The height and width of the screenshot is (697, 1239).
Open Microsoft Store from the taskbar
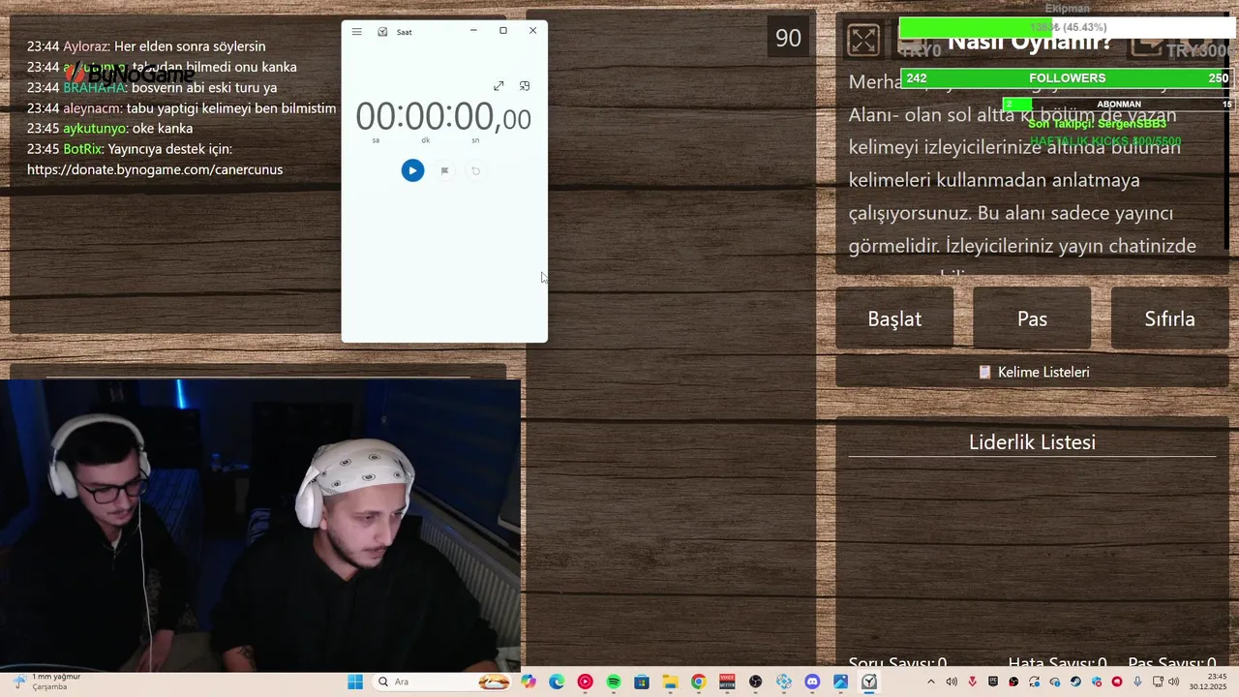pos(641,682)
